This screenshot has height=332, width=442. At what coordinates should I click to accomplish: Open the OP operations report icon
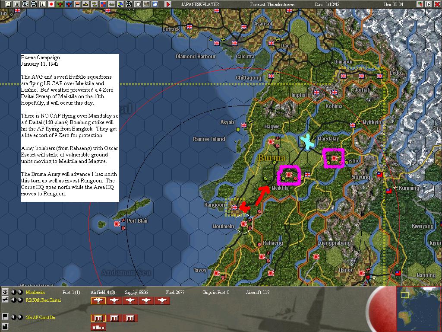[138, 4]
